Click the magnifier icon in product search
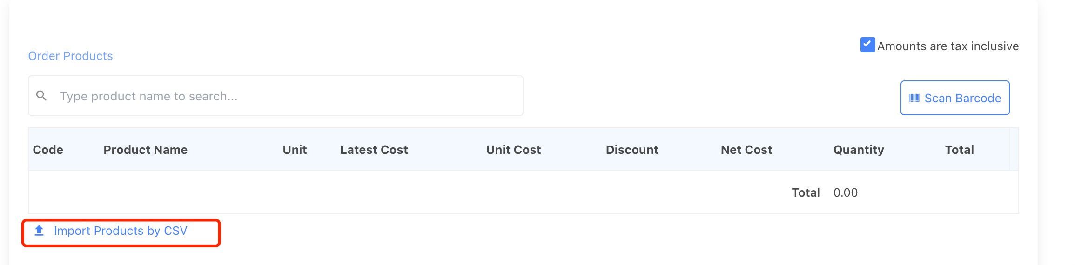This screenshot has height=265, width=1075. [41, 96]
